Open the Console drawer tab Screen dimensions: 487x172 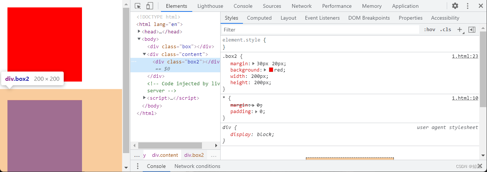coord(156,166)
